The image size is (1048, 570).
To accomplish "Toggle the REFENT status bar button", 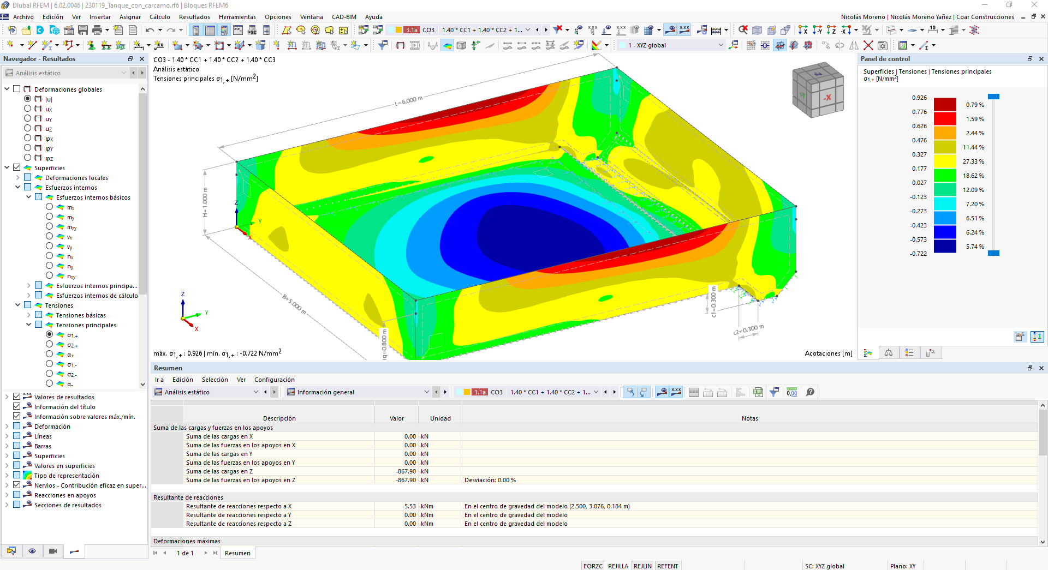I will (668, 566).
